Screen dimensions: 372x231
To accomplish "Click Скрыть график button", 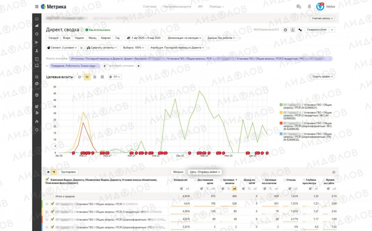I will [322, 77].
